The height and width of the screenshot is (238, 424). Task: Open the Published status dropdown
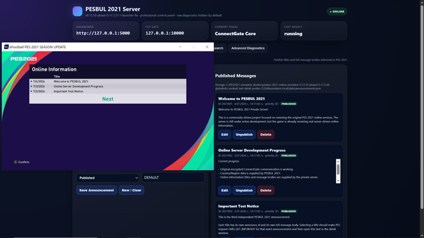coord(107,178)
